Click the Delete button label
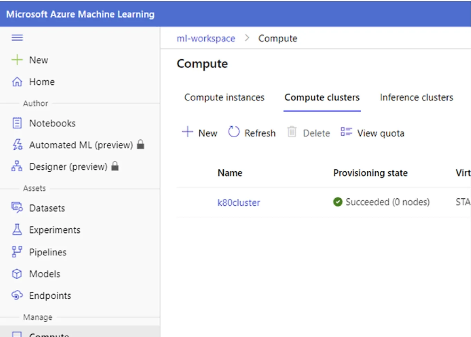The height and width of the screenshot is (337, 471). point(316,133)
